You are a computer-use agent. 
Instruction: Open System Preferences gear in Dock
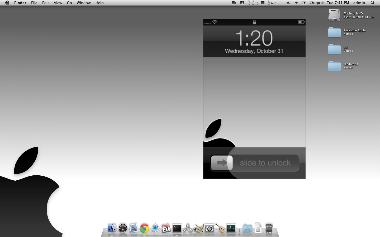(209, 228)
